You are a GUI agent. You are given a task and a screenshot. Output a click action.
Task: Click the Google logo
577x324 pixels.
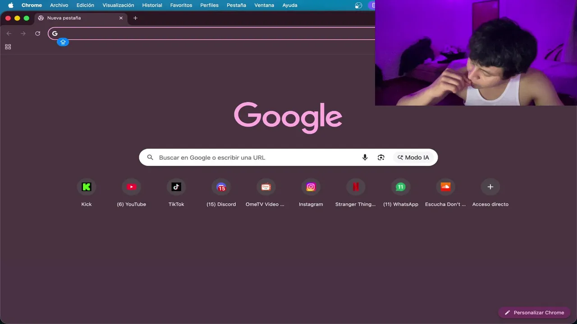[x=288, y=117]
